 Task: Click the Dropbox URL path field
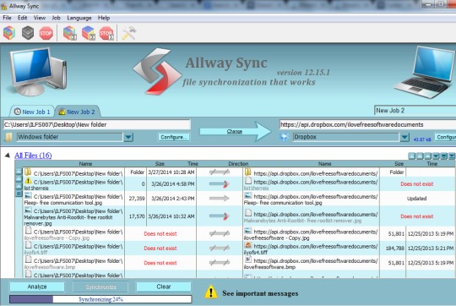(x=367, y=124)
